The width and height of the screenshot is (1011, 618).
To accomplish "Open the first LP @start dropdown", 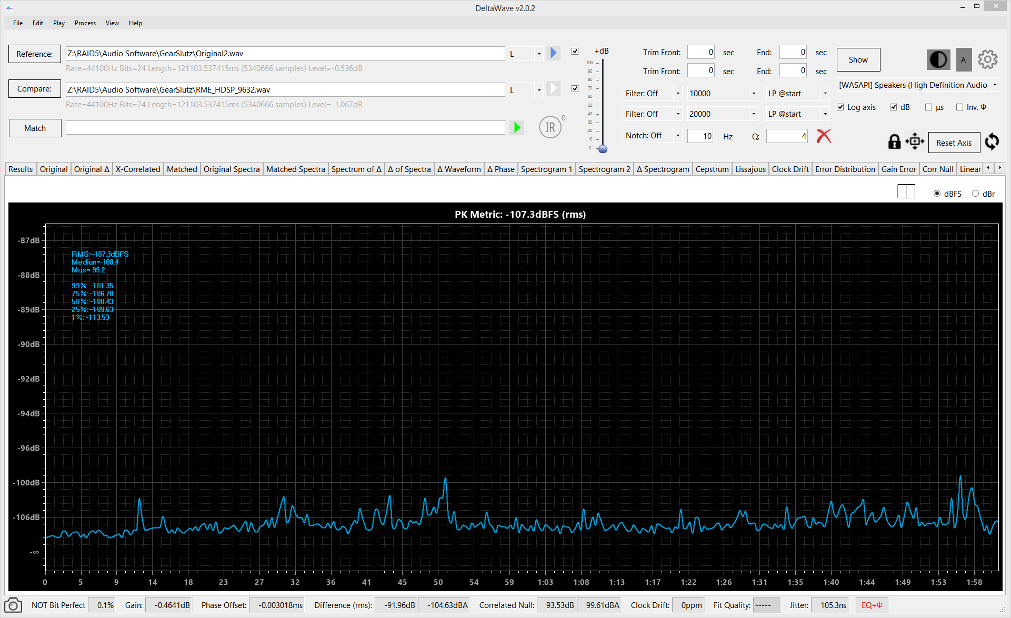I will coord(798,94).
